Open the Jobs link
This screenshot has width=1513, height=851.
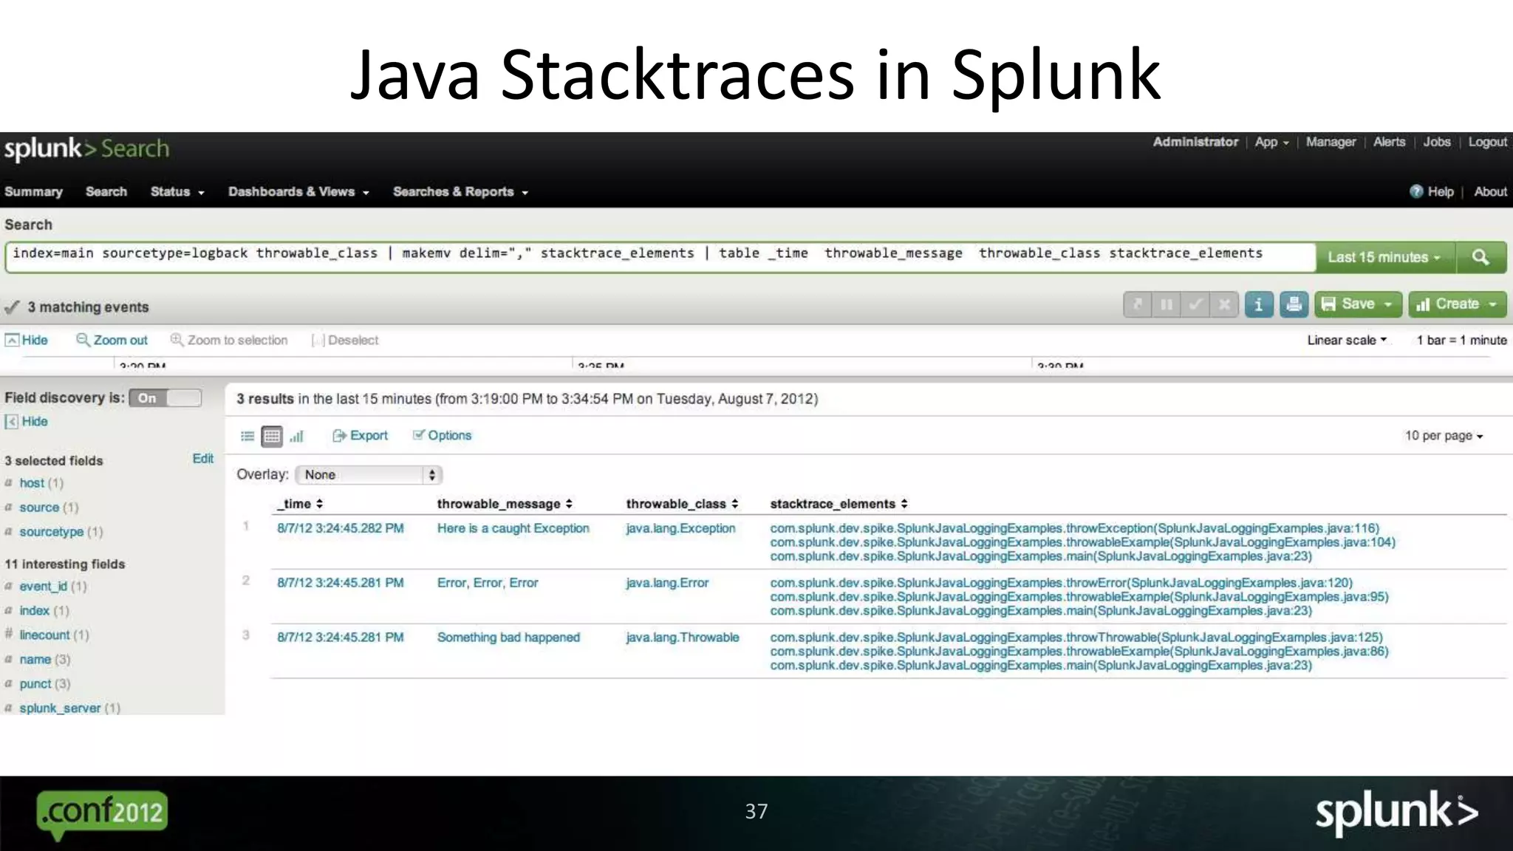[1437, 142]
